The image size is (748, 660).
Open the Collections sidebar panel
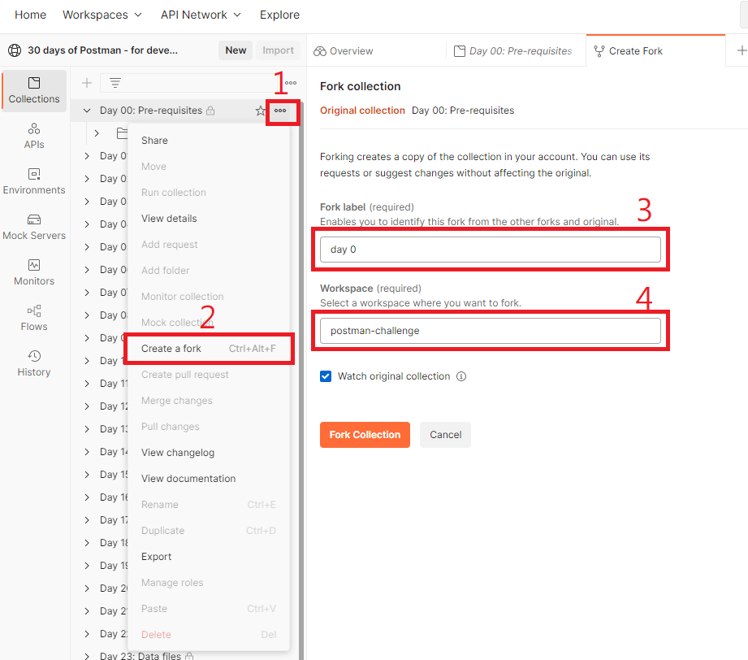tap(34, 91)
